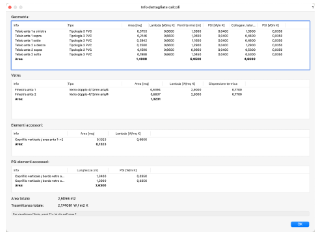Click Area [mq] header in Elementi accessori table
The image size is (318, 236).
(x=88, y=134)
